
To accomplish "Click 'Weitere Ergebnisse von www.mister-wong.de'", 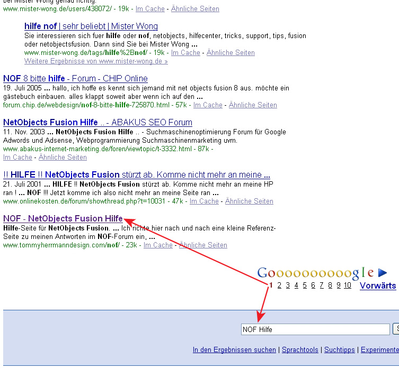I will (96, 61).
